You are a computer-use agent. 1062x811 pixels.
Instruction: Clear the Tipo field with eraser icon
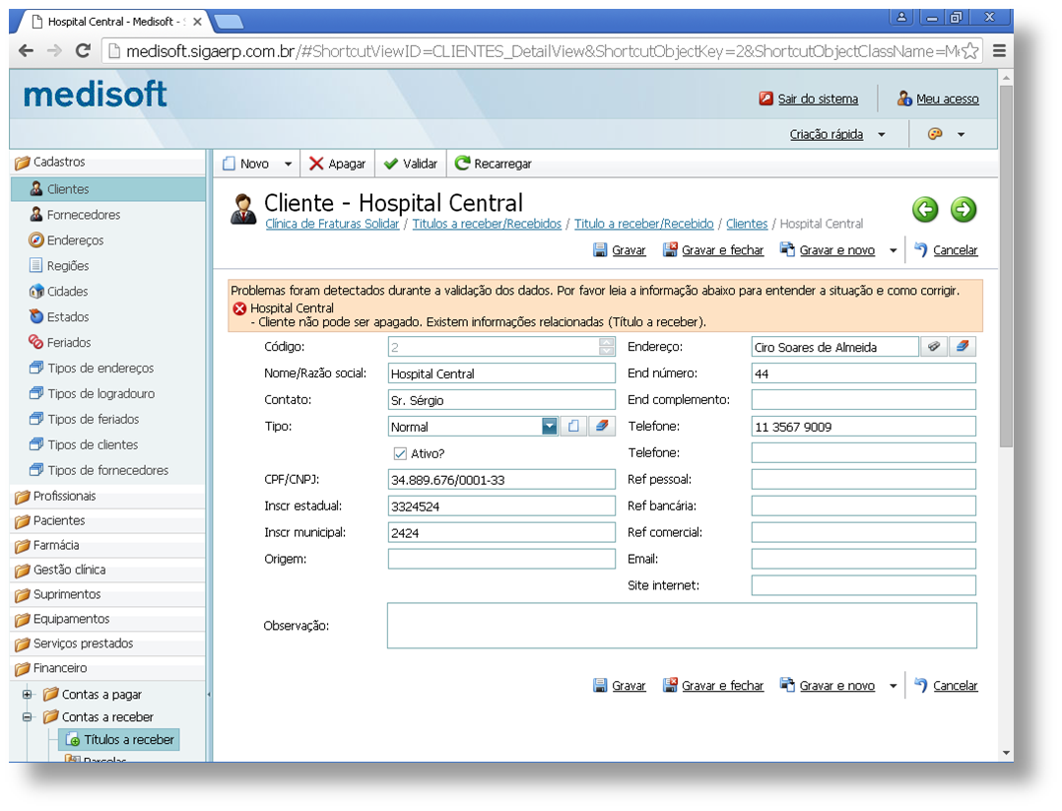coord(601,426)
